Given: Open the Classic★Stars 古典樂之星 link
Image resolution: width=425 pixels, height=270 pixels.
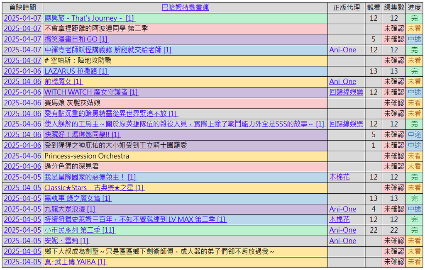Looking at the screenshot, I should [x=94, y=188].
